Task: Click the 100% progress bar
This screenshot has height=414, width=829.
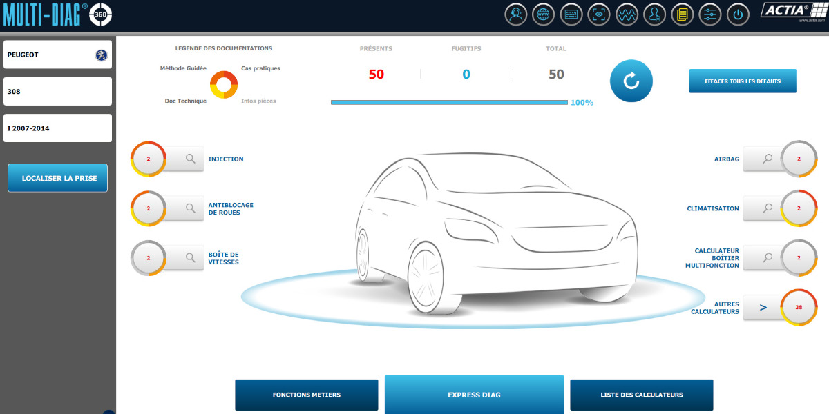Action: pyautogui.click(x=449, y=102)
